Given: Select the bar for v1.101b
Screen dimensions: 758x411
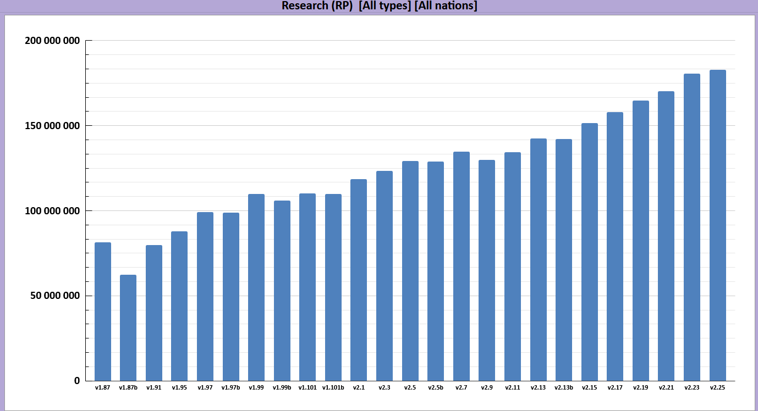Looking at the screenshot, I should pyautogui.click(x=333, y=287).
